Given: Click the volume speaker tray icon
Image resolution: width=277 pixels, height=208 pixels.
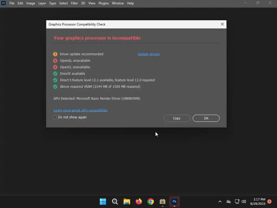Looking at the screenshot, I should click(244, 201).
